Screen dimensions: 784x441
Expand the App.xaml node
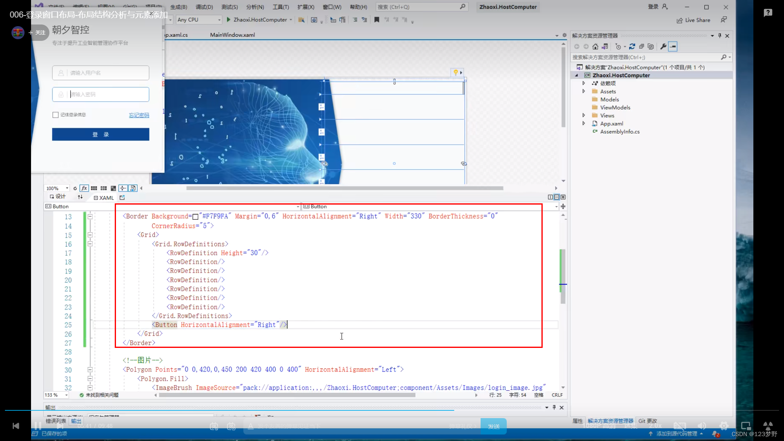[584, 123]
